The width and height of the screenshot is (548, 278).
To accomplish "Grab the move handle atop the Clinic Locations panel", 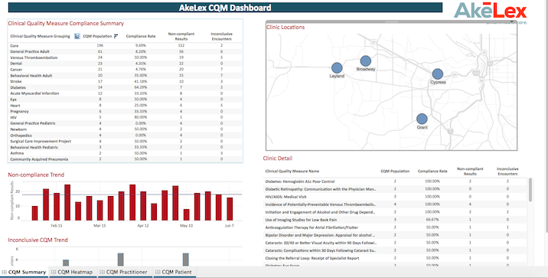I will (x=391, y=21).
